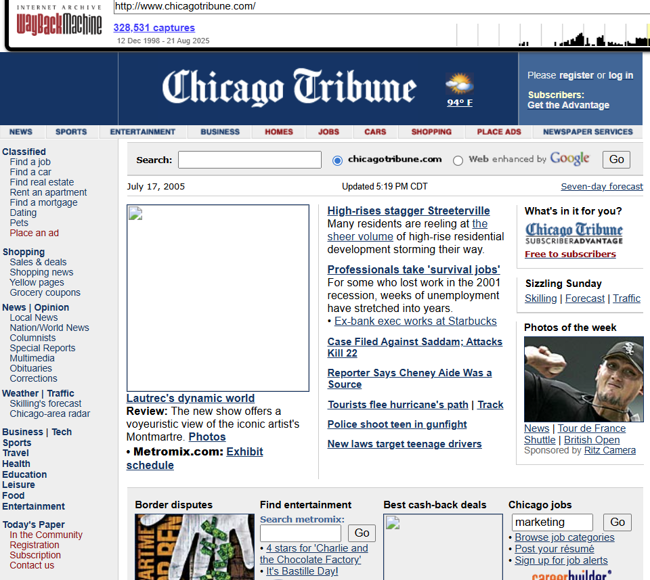
Task: Click the broken image under Best cash-back deals
Action: (x=443, y=547)
